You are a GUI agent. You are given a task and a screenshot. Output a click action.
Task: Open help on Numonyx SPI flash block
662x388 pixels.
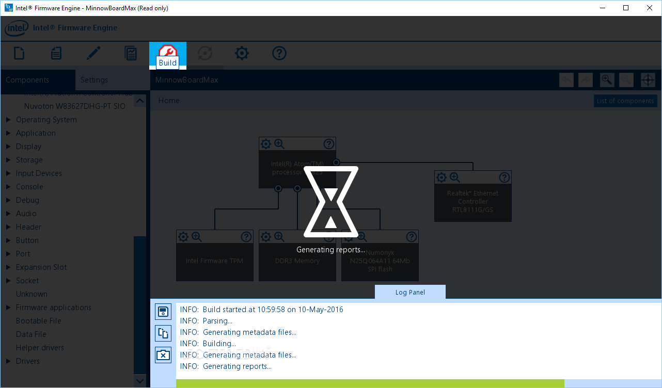[412, 237]
